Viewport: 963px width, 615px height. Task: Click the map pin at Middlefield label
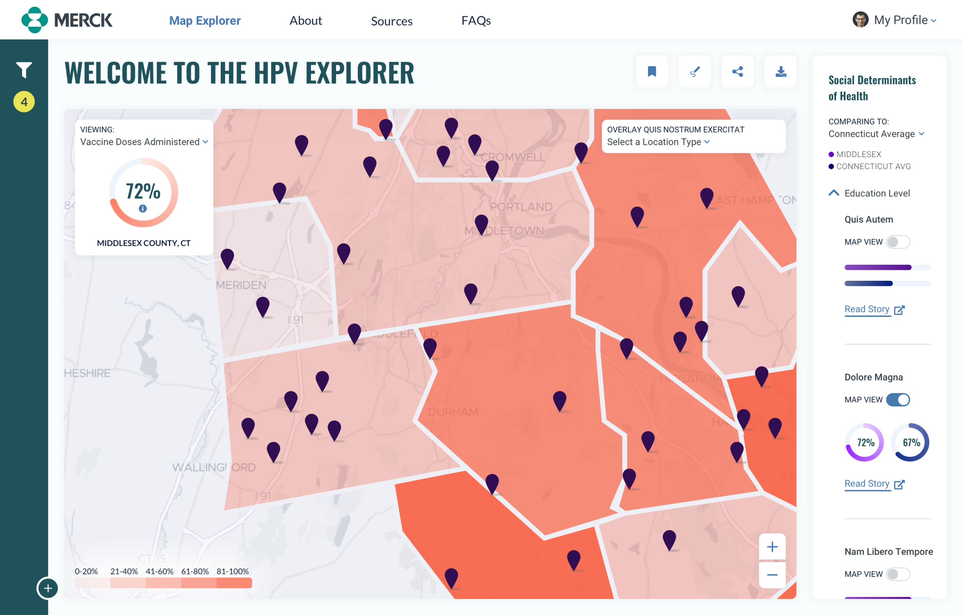354,333
